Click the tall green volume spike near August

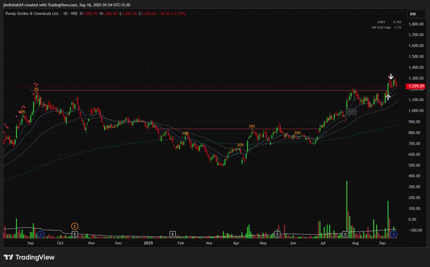click(x=346, y=204)
